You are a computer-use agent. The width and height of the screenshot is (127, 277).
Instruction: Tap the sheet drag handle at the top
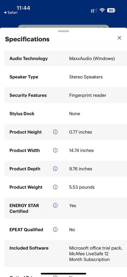pos(63,31)
